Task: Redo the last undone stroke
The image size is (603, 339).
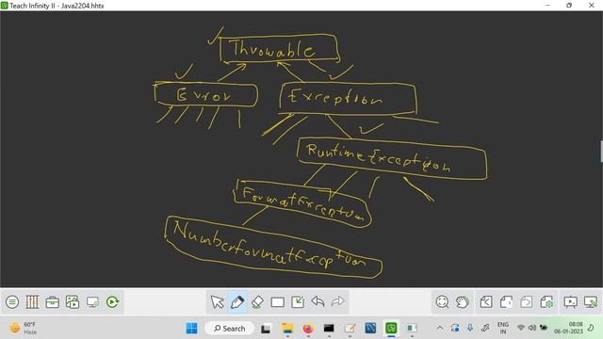Action: coord(337,301)
